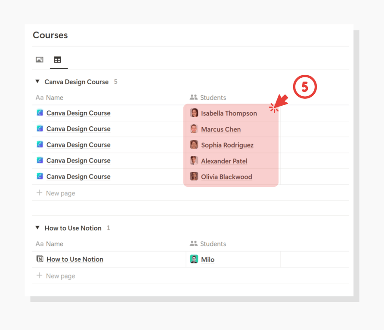Open the Canva Design Course row for Sophia Rodriguez

coord(78,145)
